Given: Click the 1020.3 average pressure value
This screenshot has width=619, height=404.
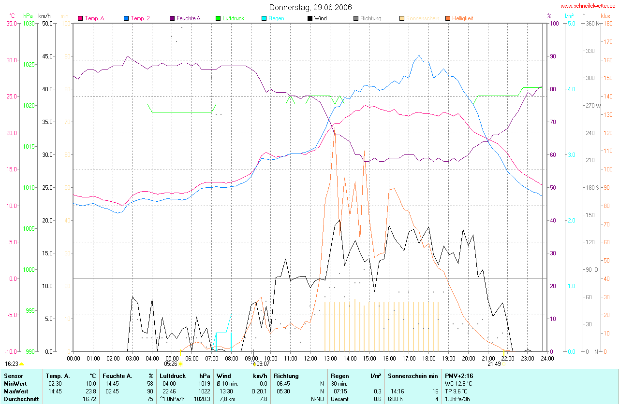Looking at the screenshot, I should [202, 399].
